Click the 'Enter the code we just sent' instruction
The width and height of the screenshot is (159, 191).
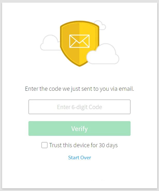79,89
